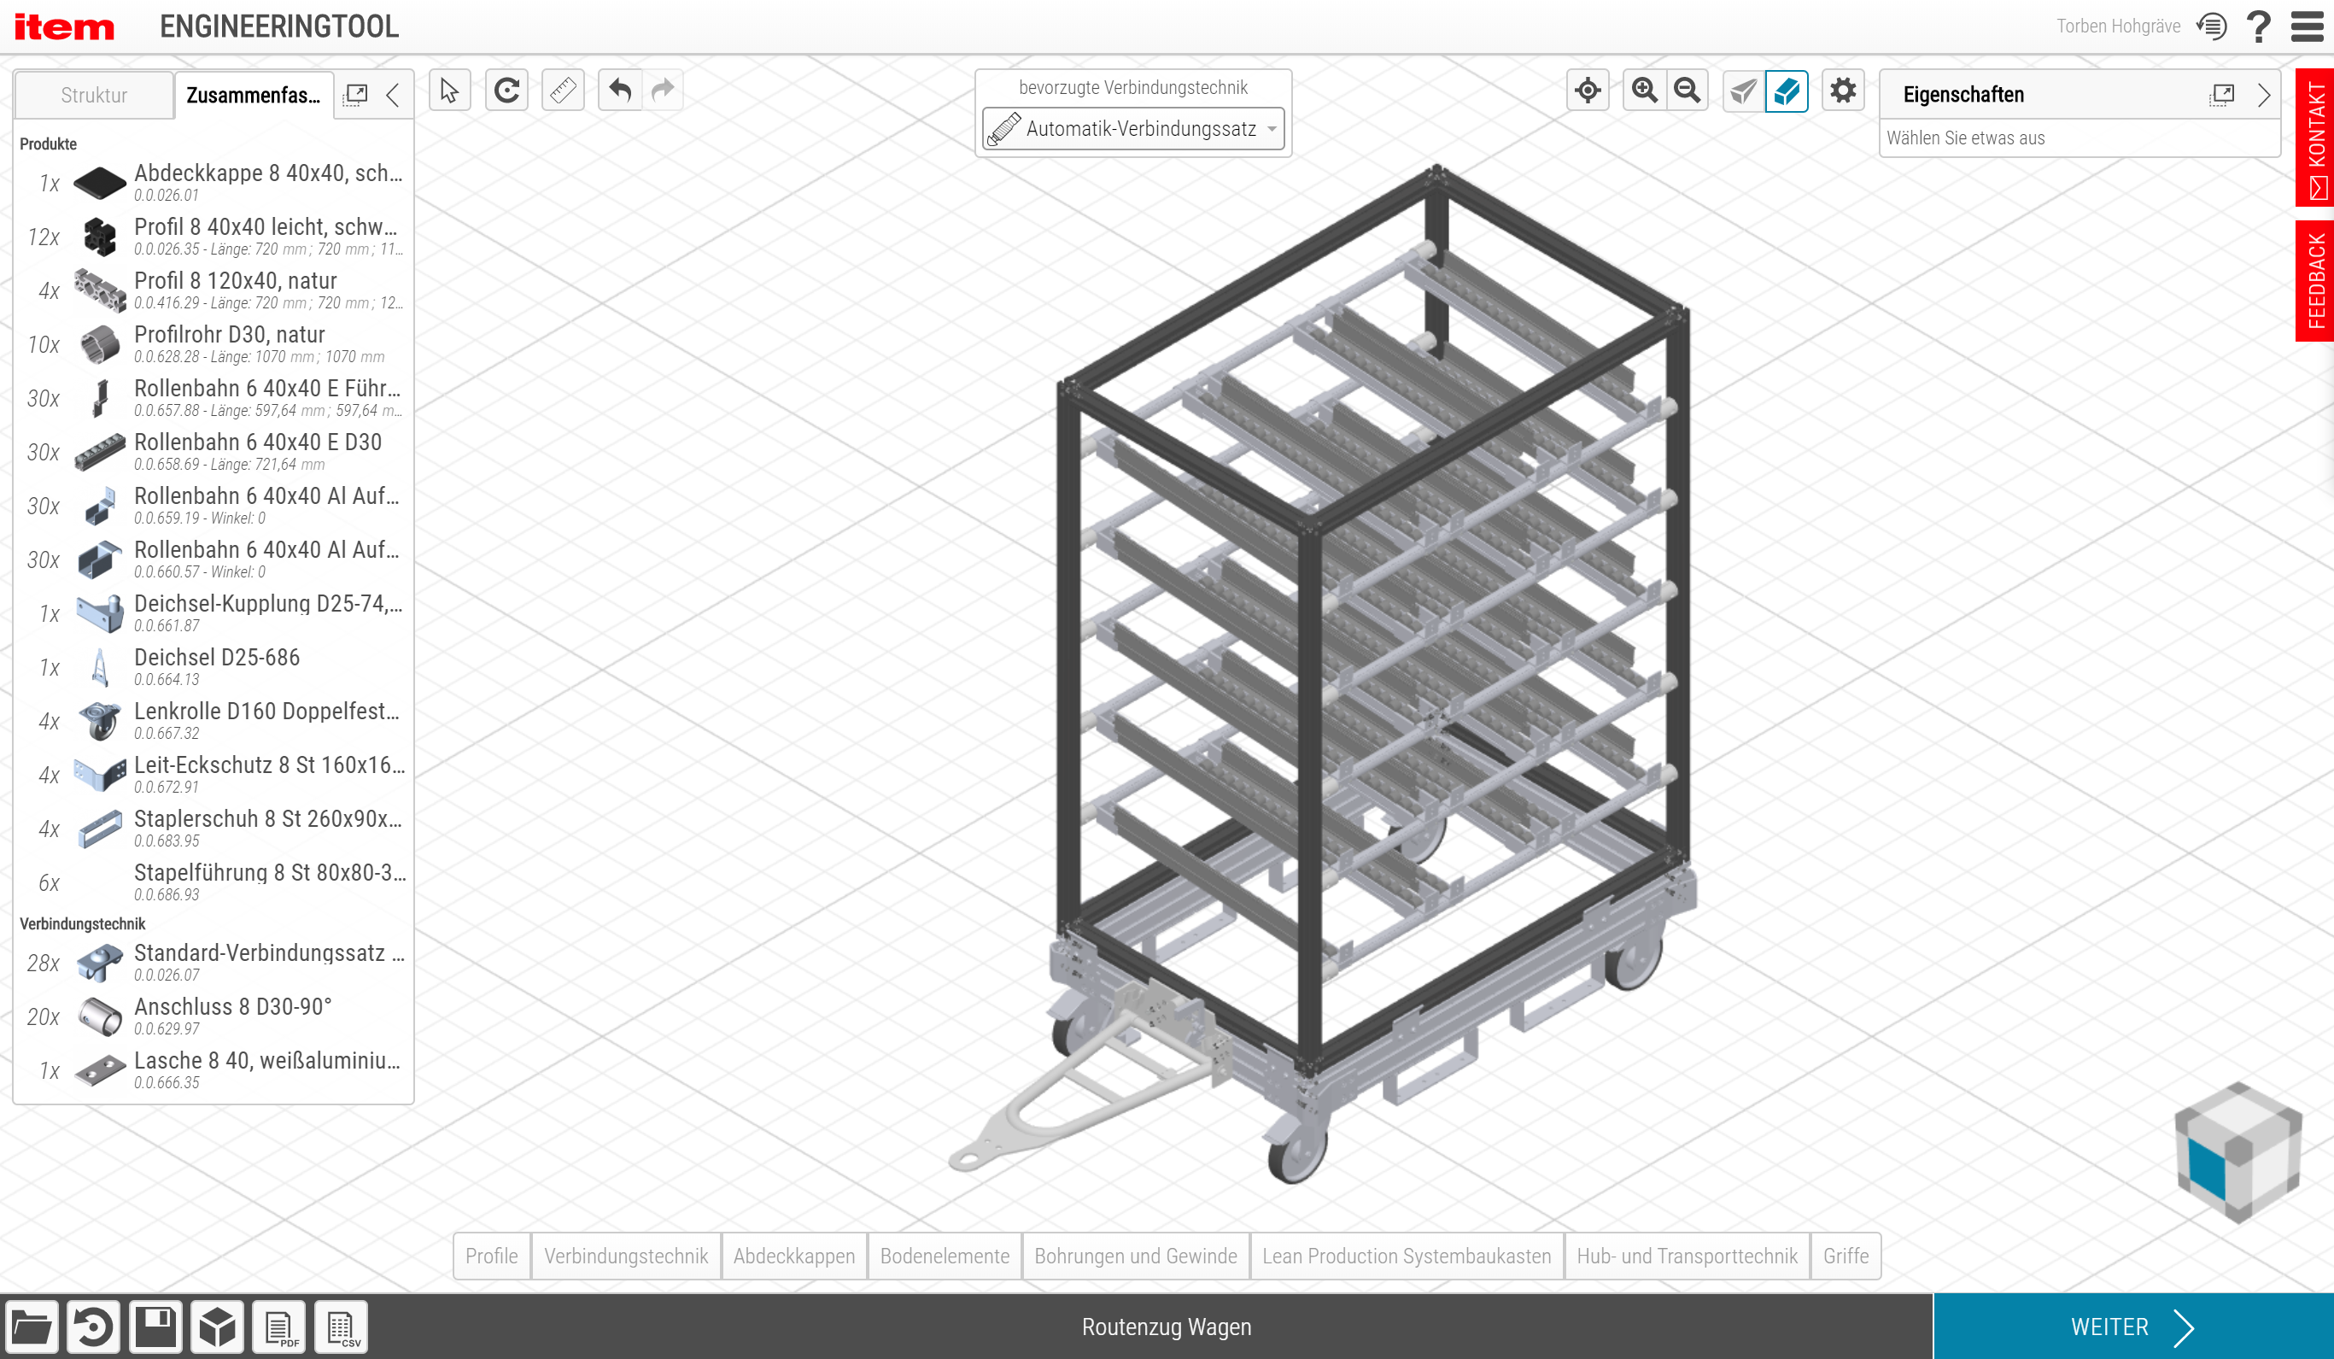Image resolution: width=2334 pixels, height=1359 pixels.
Task: Zoom in on the 3D model
Action: click(x=1644, y=91)
